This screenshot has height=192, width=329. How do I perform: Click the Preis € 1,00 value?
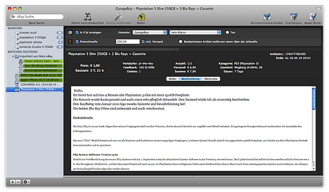[x=95, y=66]
